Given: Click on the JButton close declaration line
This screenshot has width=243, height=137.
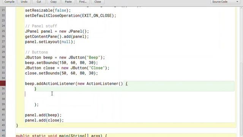Looking at the screenshot, I should click(67, 68).
